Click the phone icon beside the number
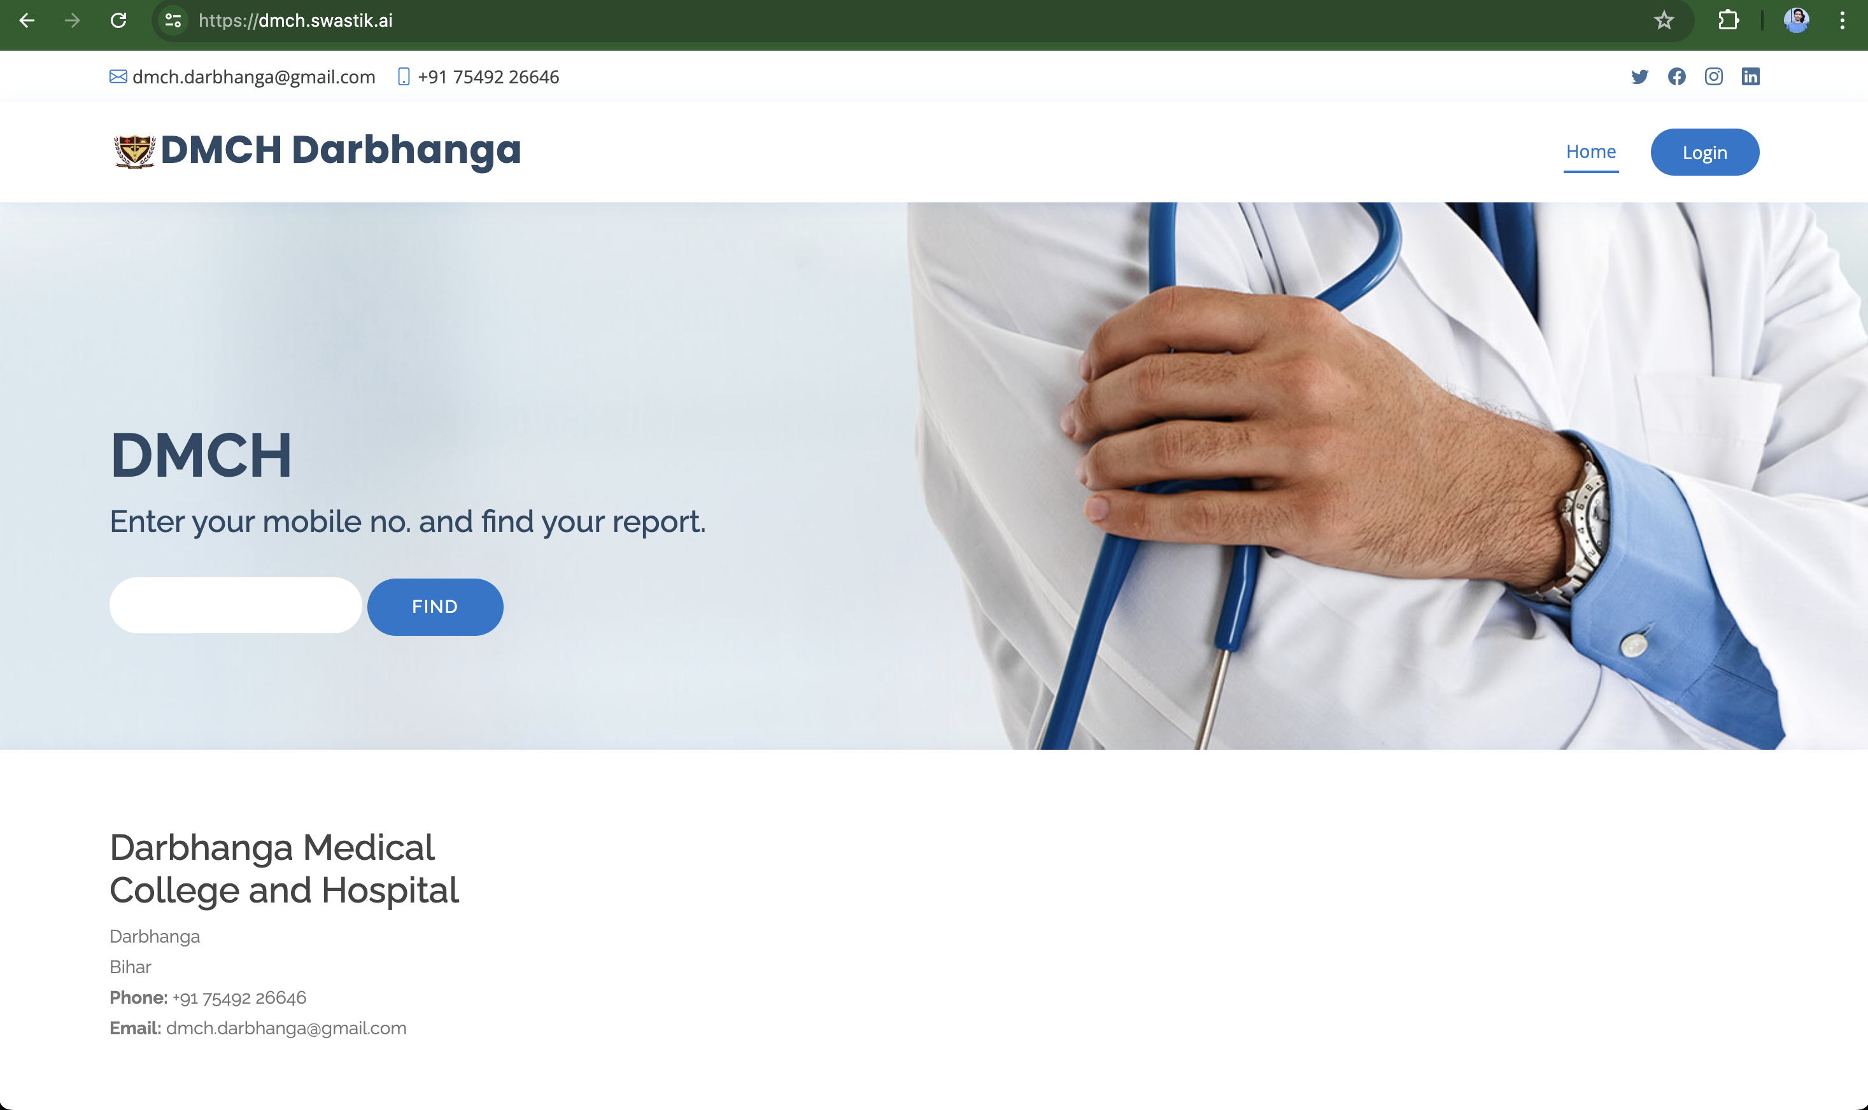Screen dimensions: 1868x1110 pos(403,76)
